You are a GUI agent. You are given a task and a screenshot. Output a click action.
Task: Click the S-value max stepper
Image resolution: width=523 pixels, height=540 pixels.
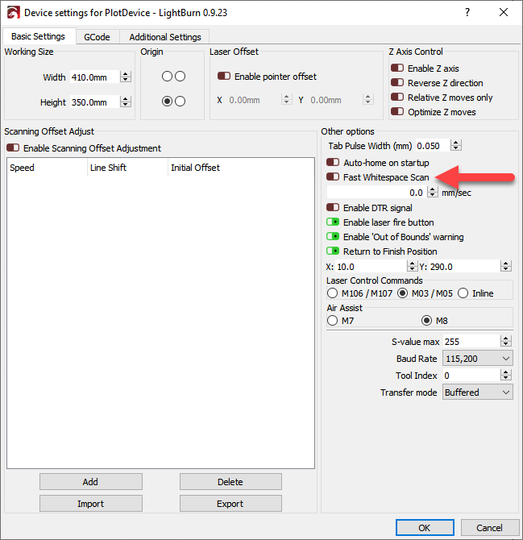pyautogui.click(x=506, y=341)
